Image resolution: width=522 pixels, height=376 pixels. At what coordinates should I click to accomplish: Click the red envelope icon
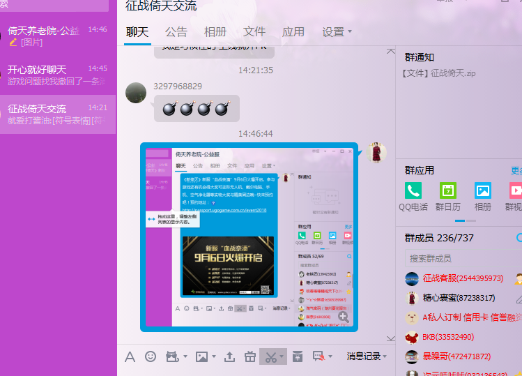point(298,356)
